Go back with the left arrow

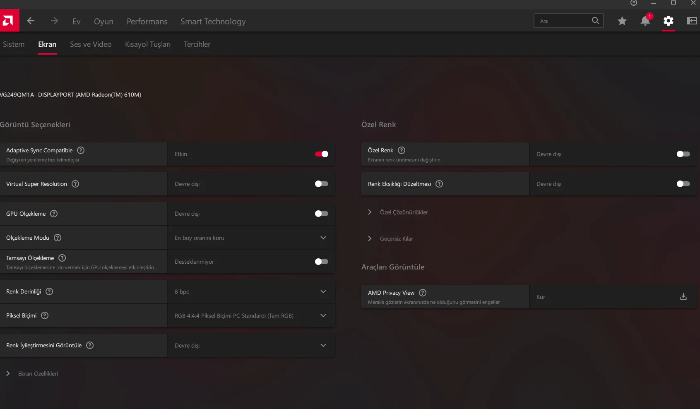point(31,21)
